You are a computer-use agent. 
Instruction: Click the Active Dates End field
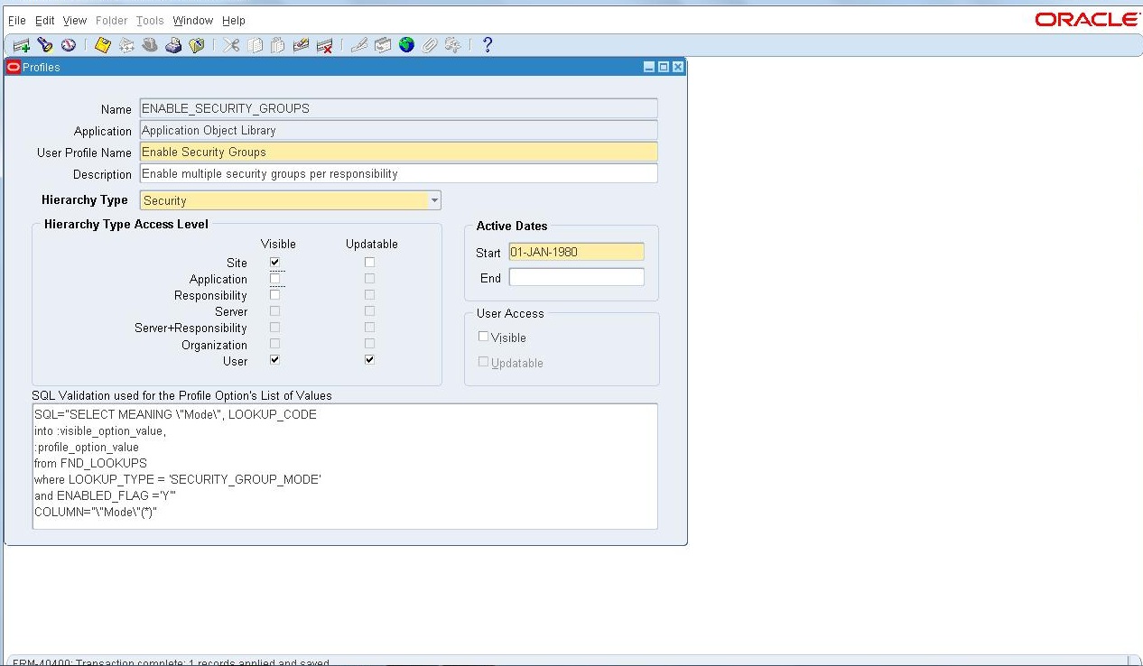coord(575,278)
